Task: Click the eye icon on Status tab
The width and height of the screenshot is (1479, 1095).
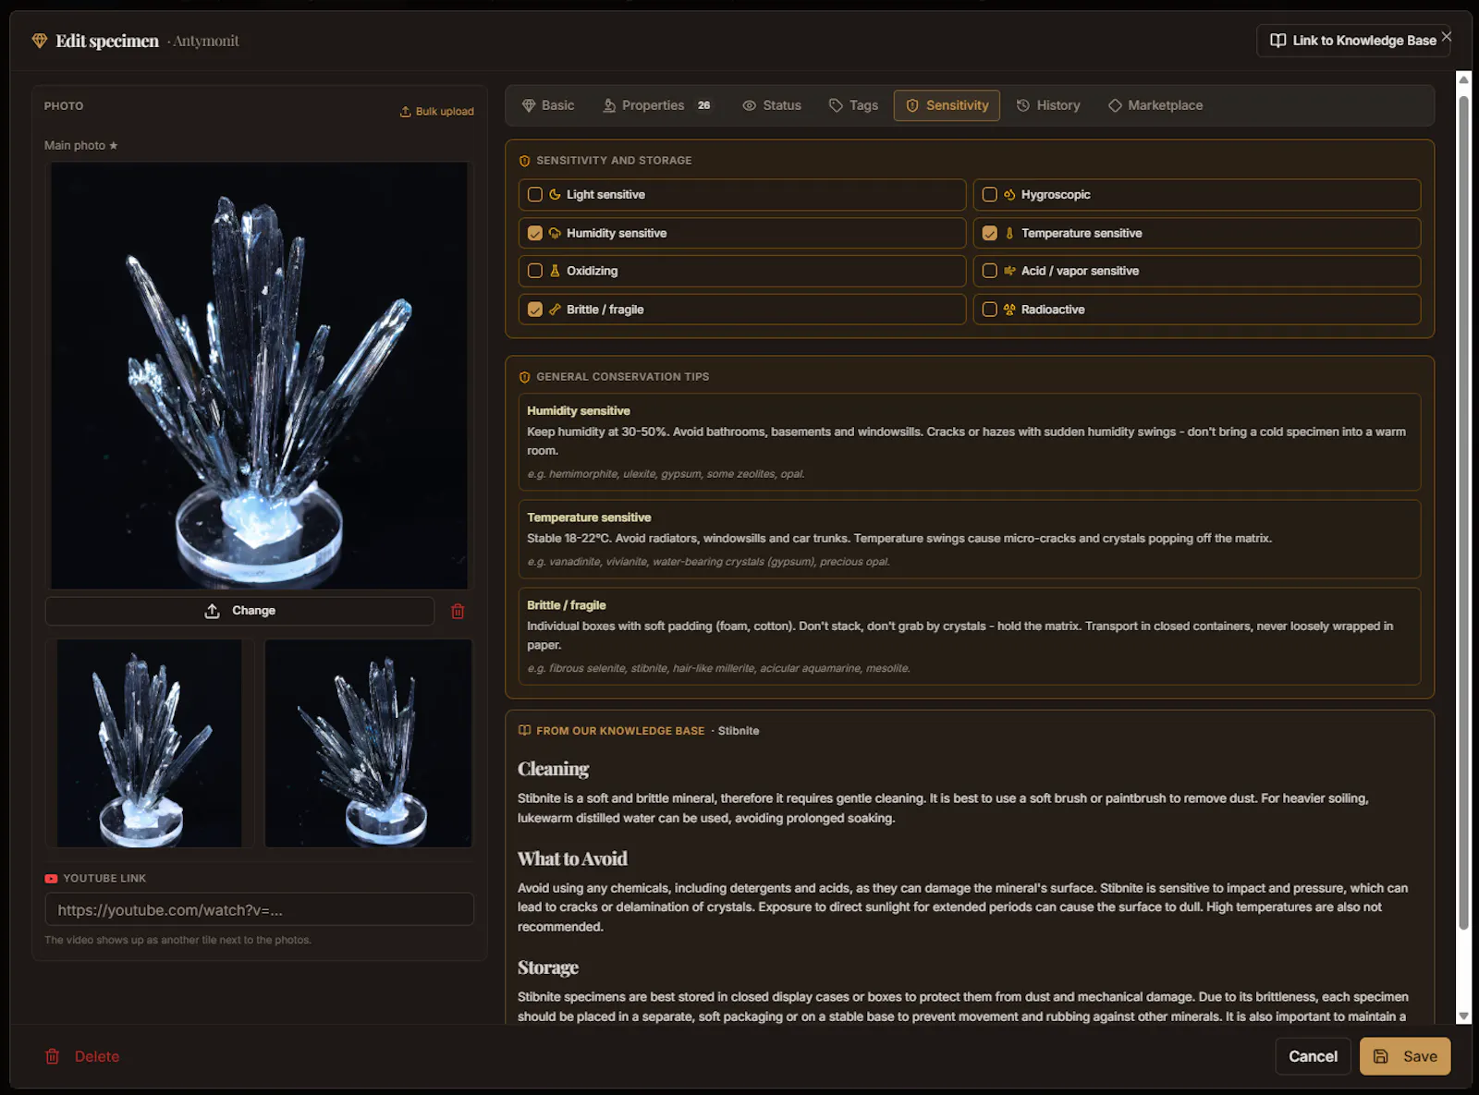Action: (x=750, y=105)
